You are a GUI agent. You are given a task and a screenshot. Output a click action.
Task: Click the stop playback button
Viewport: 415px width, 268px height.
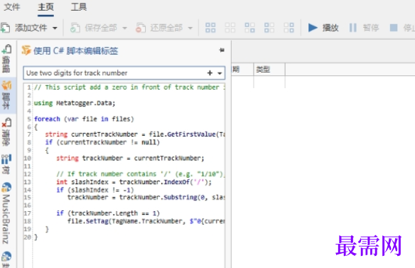pyautogui.click(x=401, y=28)
